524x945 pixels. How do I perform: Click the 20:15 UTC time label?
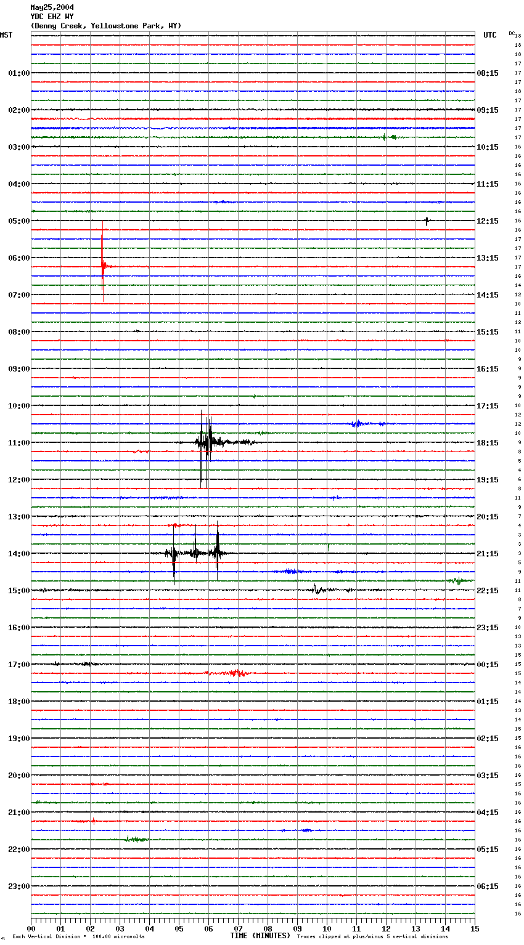(x=488, y=517)
